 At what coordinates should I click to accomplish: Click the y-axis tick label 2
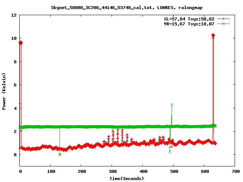pos(15,132)
